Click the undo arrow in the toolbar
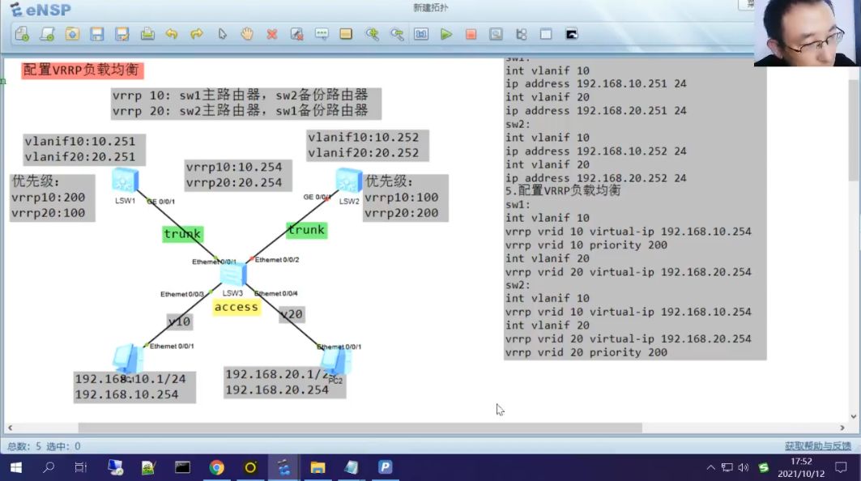The image size is (861, 481). pyautogui.click(x=172, y=34)
